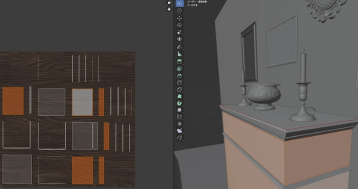The width and height of the screenshot is (358, 189).
Task: Select the Select Box tool
Action: coord(179,4)
